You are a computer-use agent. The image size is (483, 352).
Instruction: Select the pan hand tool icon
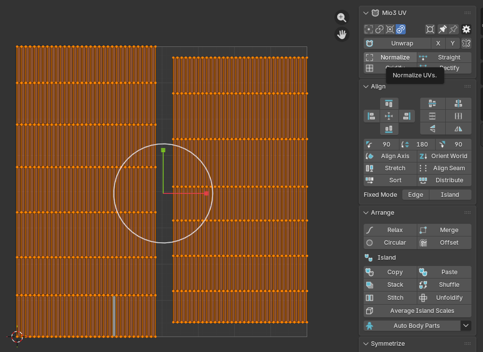(342, 34)
